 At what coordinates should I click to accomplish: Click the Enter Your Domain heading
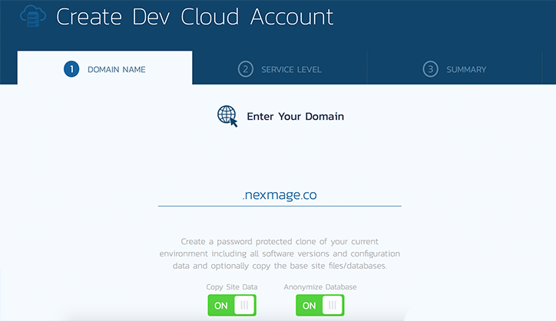point(295,117)
